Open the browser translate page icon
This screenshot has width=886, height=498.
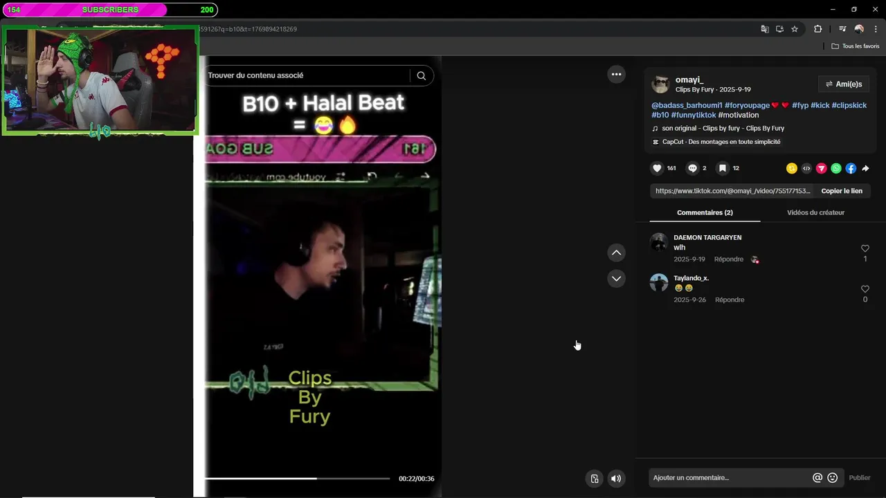tap(765, 29)
